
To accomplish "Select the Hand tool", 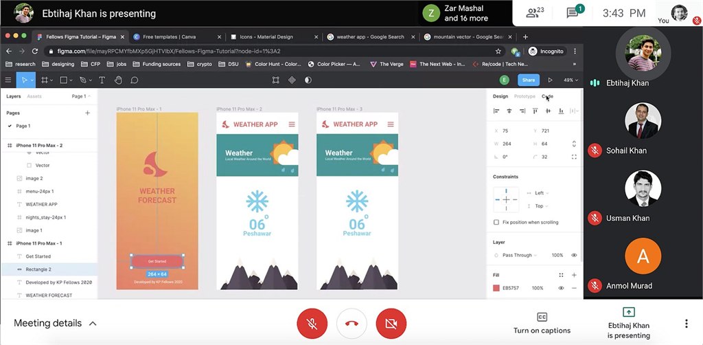I will pyautogui.click(x=118, y=80).
